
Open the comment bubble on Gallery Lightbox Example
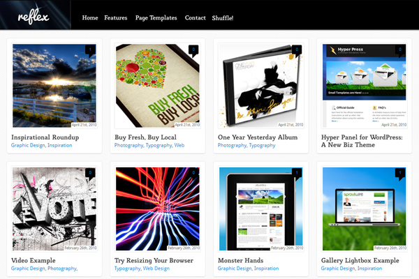[400, 174]
